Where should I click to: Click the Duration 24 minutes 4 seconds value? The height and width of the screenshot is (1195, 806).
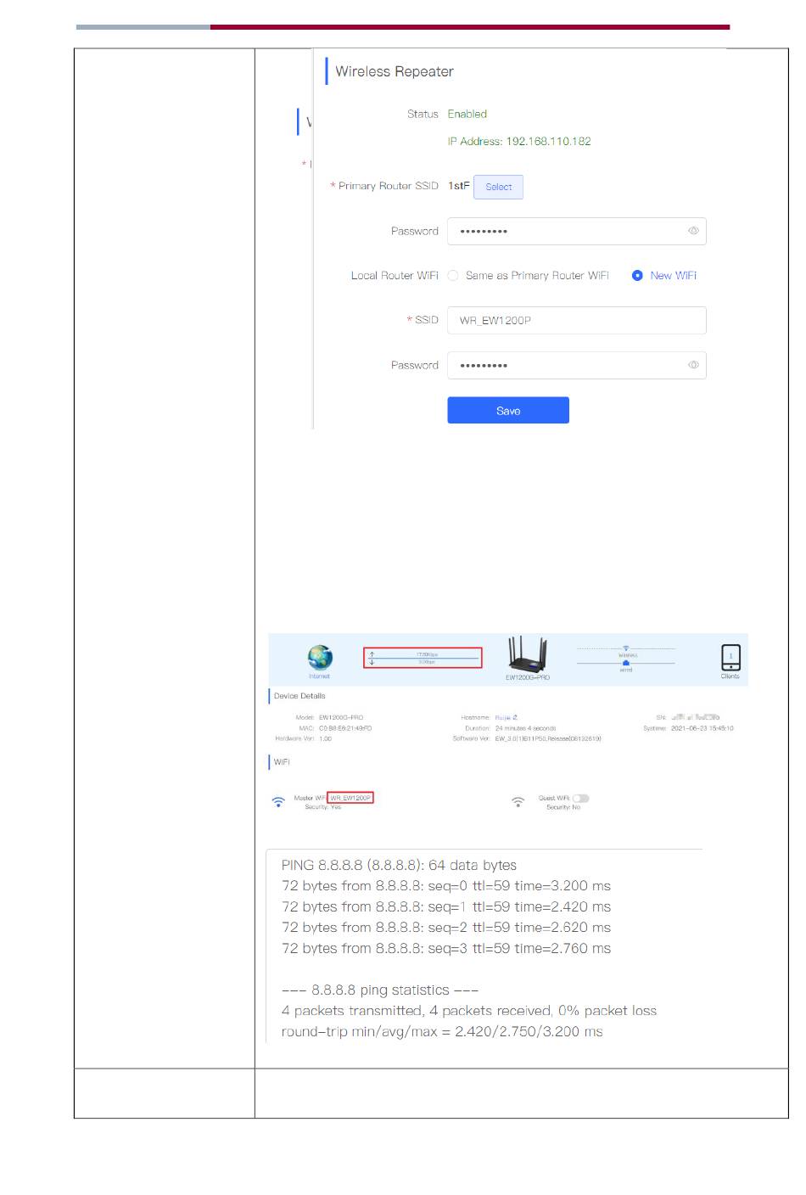(526, 728)
